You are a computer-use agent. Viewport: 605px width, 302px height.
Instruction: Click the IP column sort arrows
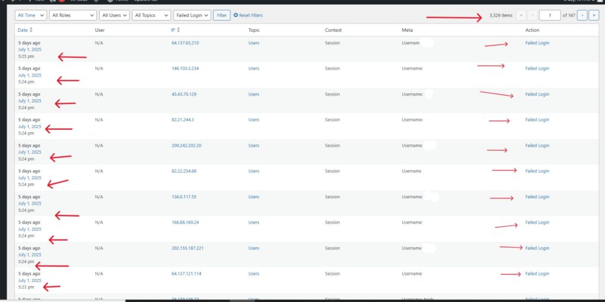(x=178, y=30)
